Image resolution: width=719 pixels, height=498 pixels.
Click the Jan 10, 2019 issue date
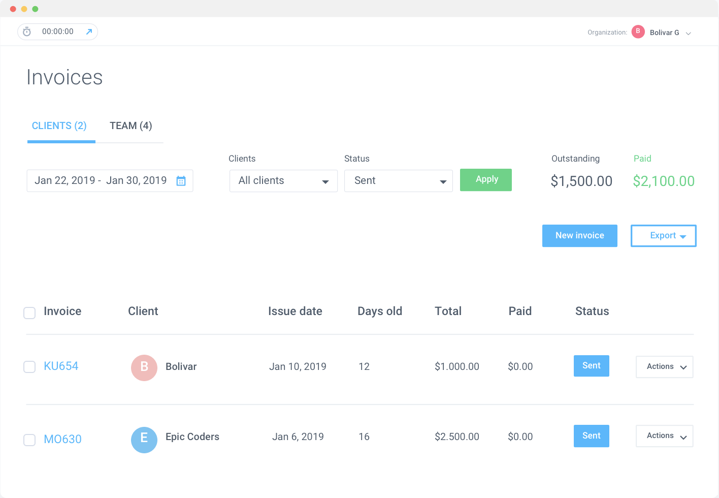click(298, 367)
